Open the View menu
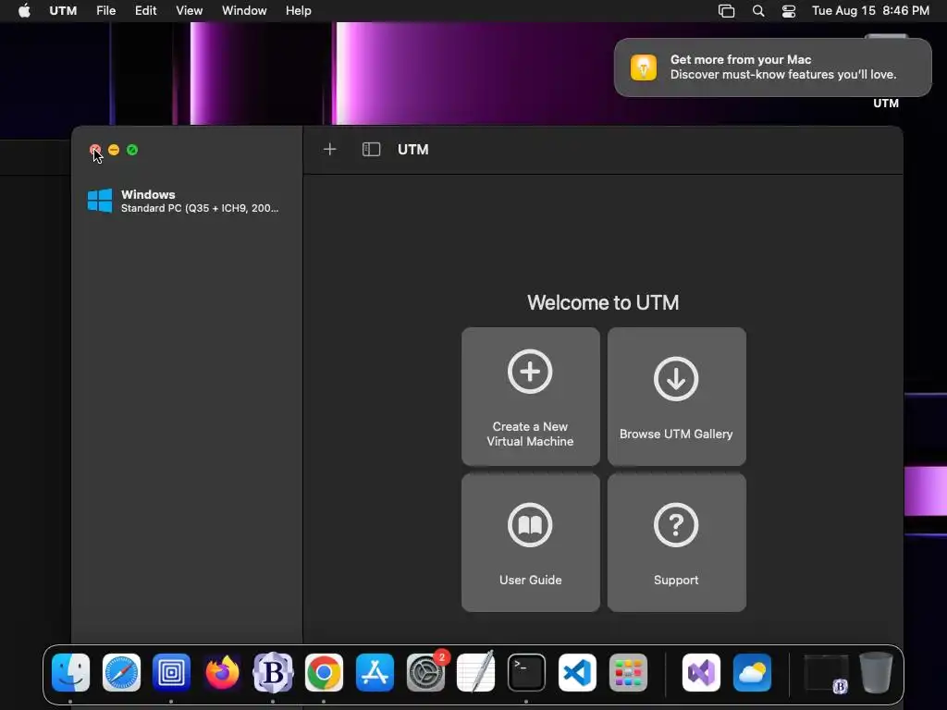The height and width of the screenshot is (710, 947). click(x=189, y=11)
